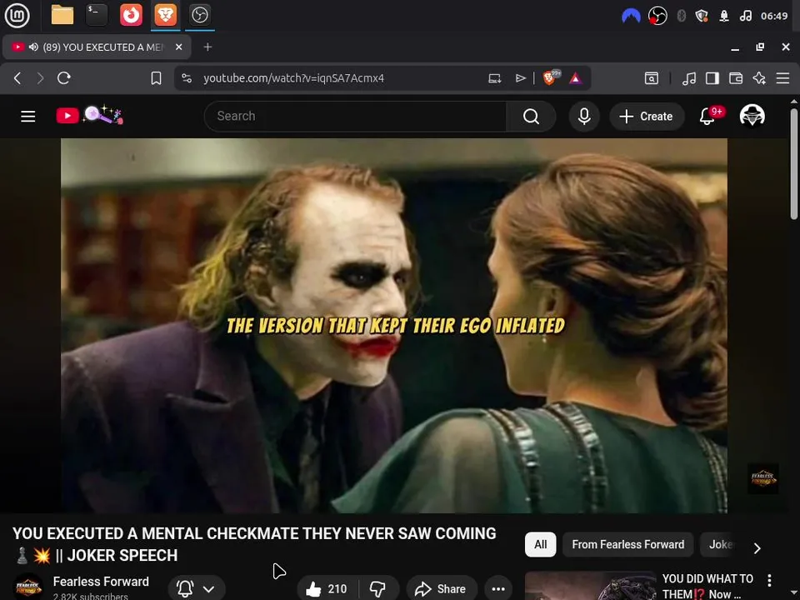Switch to the Brave browser window
This screenshot has width=800, height=600.
pyautogui.click(x=165, y=15)
